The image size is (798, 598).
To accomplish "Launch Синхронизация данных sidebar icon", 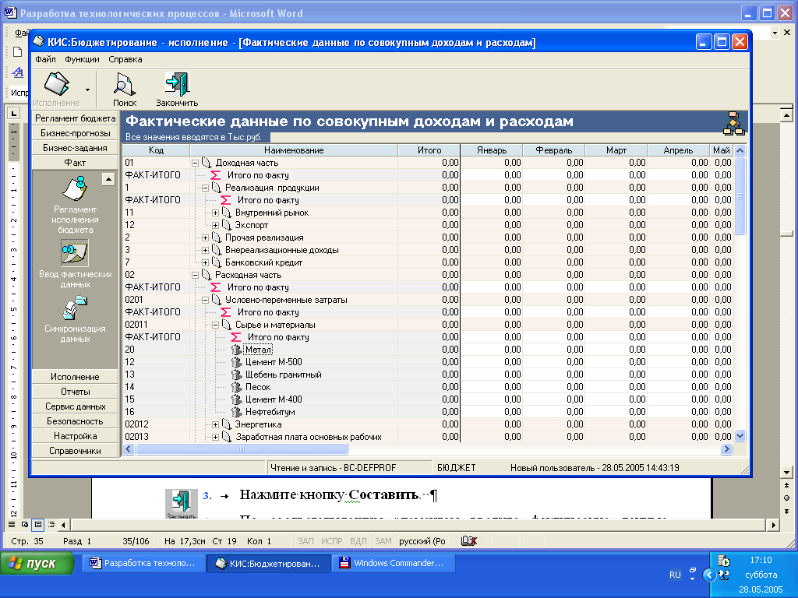I will pos(75,308).
